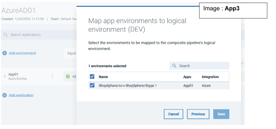
Task: Open the Add application link
Action: pyautogui.click(x=21, y=95)
